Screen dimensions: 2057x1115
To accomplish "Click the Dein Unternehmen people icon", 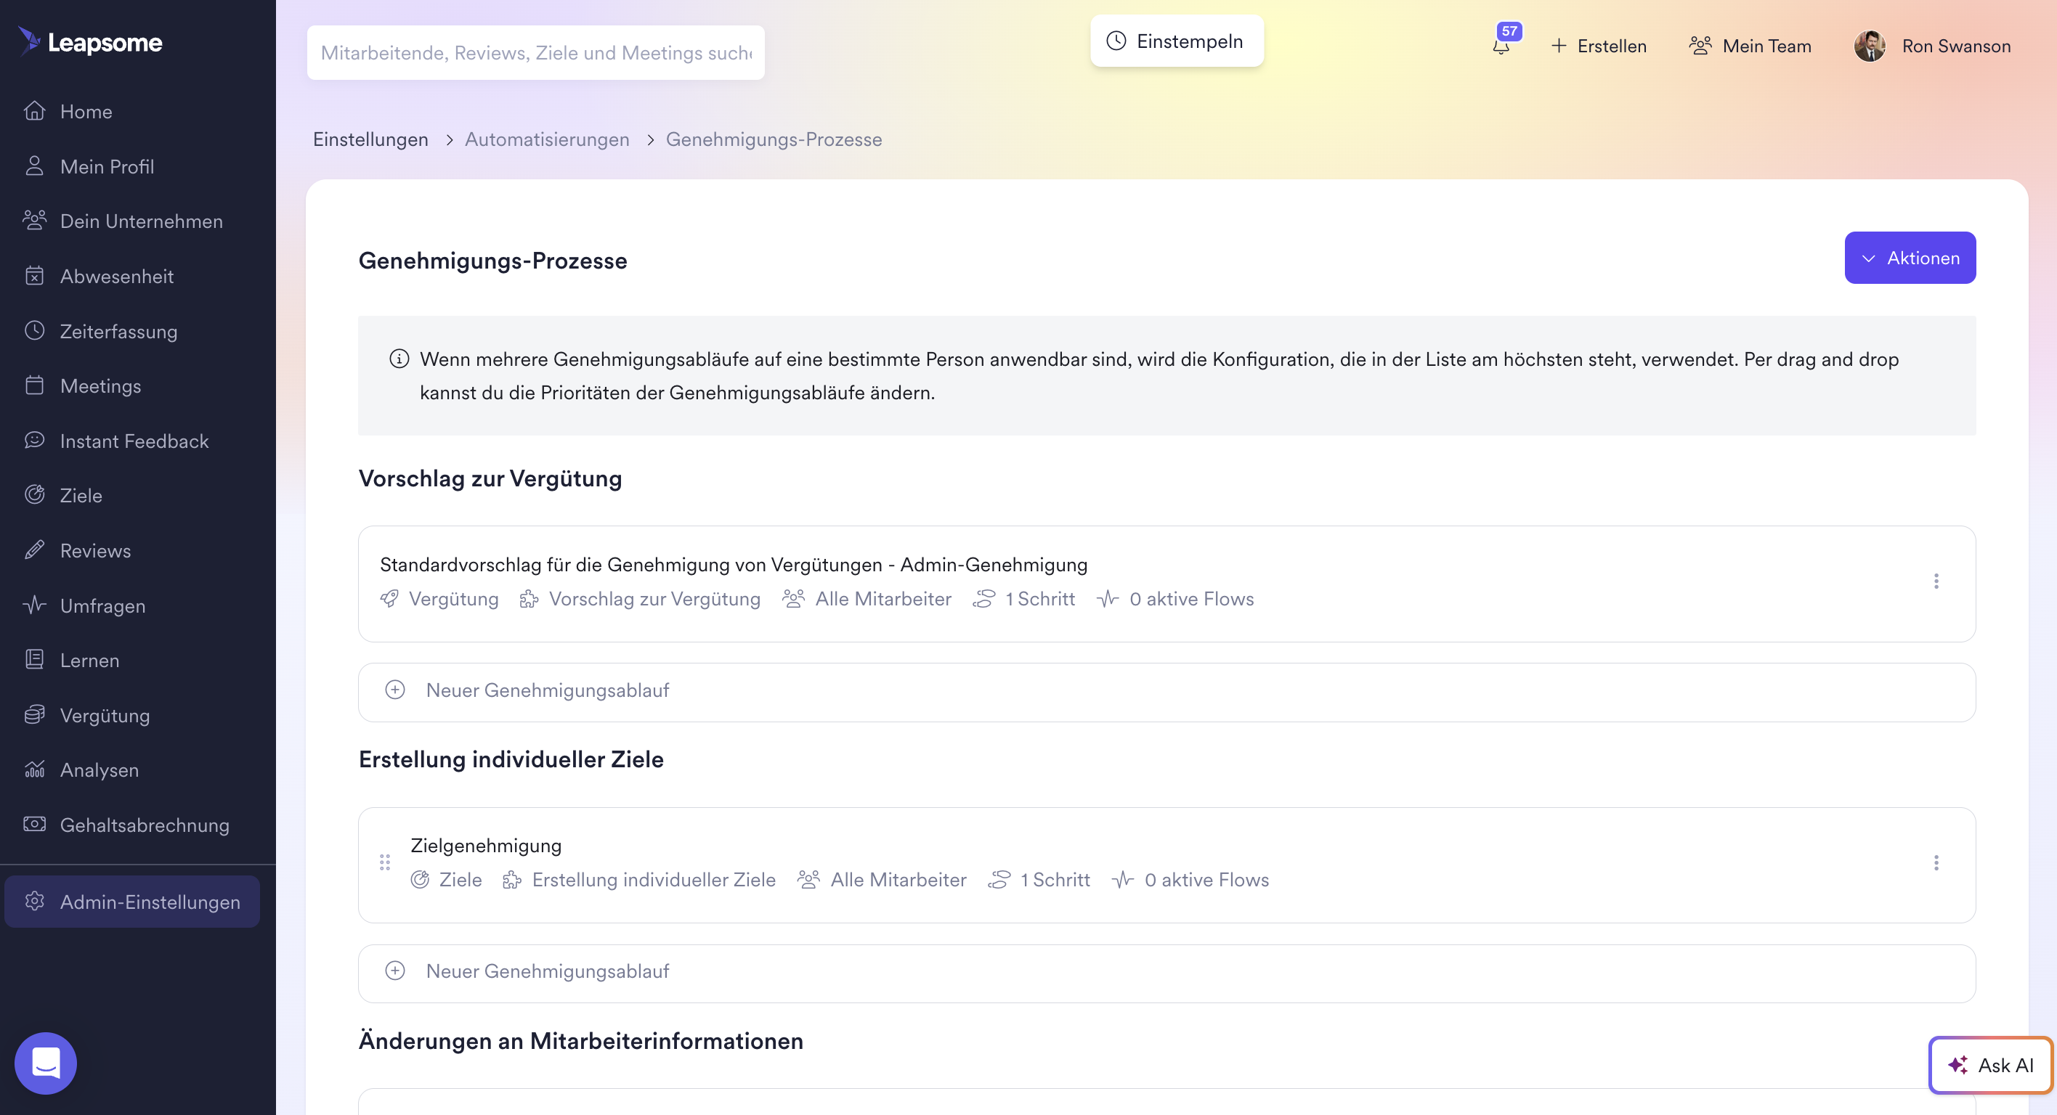I will (x=34, y=220).
